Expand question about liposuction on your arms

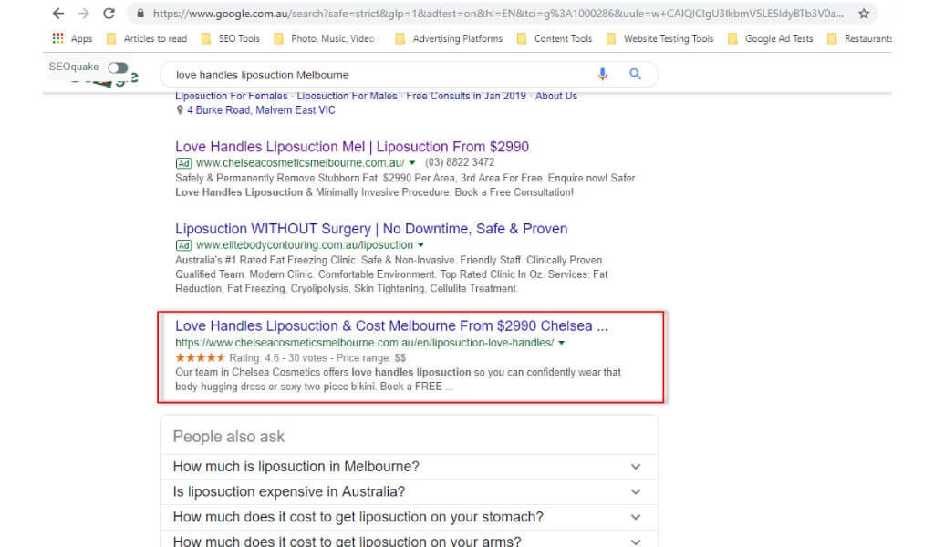(409, 541)
